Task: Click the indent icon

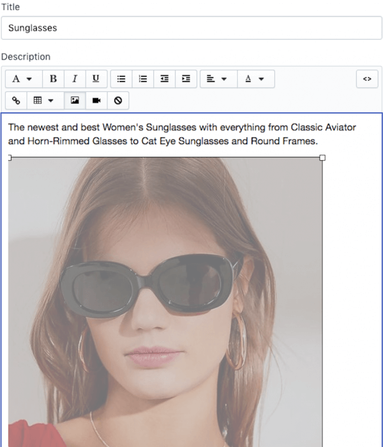Action: pos(186,79)
